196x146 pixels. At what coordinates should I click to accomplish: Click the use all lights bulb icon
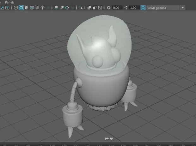(x=43, y=8)
